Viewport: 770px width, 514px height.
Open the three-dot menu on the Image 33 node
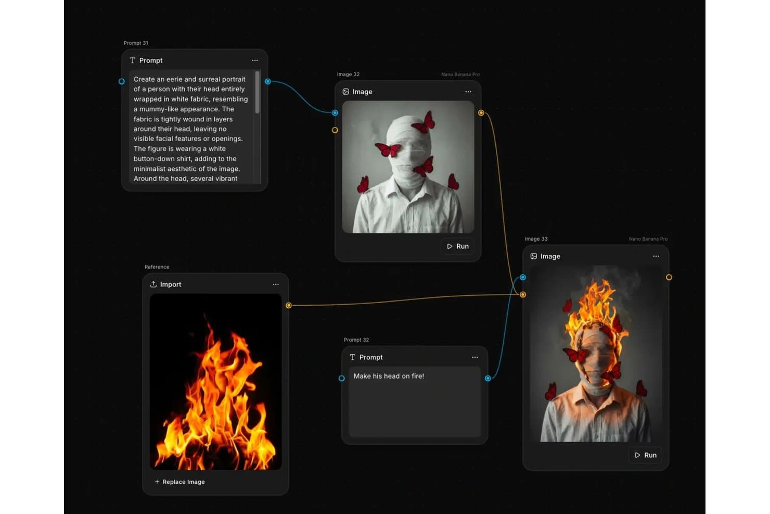(x=656, y=256)
